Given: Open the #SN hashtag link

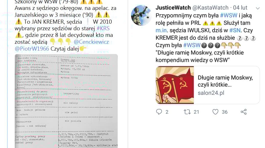Looking at the screenshot, I should [x=235, y=30].
